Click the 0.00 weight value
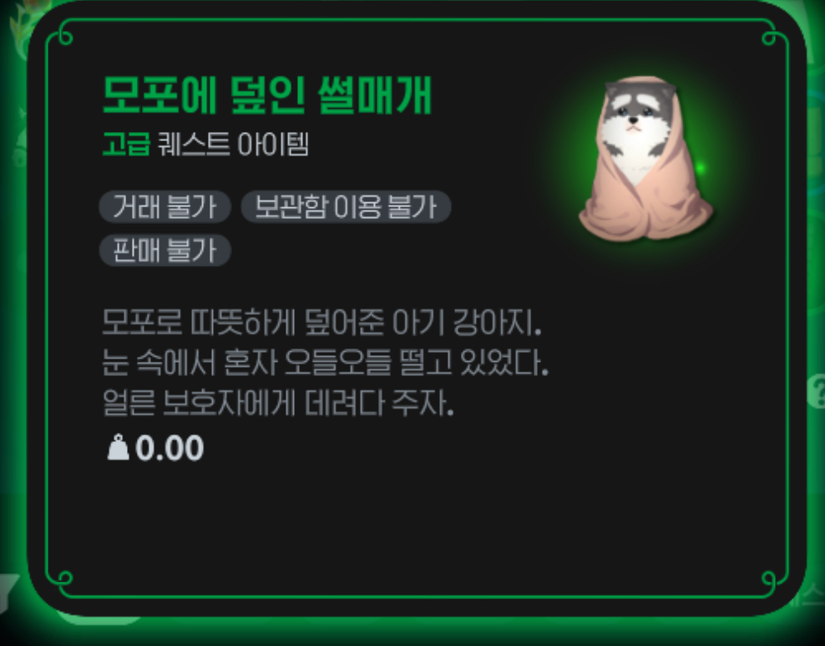Image resolution: width=825 pixels, height=646 pixels. click(x=170, y=448)
